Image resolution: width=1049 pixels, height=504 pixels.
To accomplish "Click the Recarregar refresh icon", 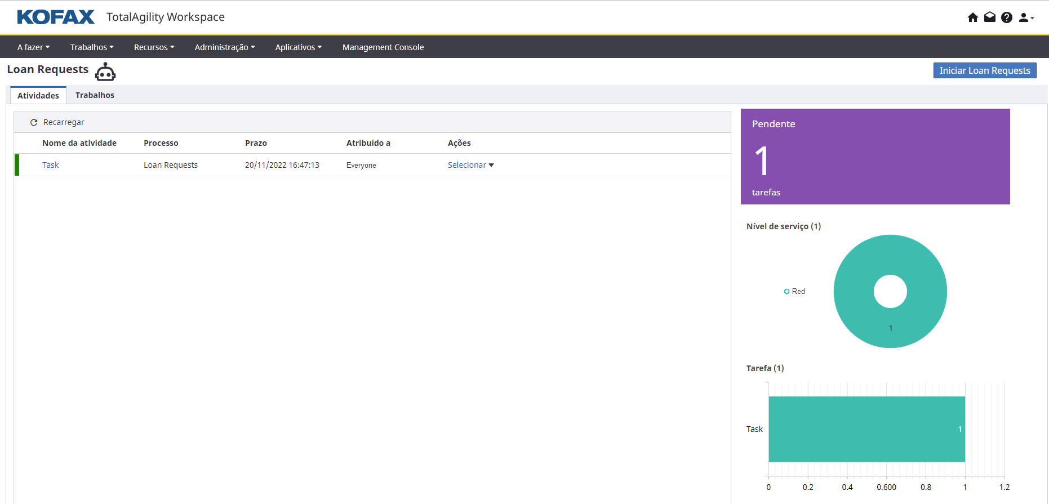I will [34, 122].
